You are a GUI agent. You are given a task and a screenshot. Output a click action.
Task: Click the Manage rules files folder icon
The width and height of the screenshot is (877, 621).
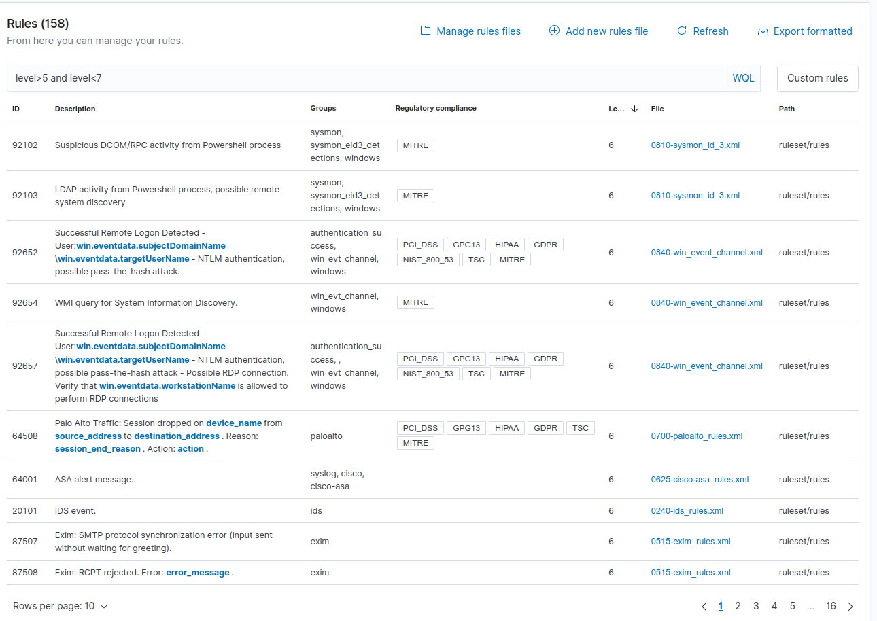[425, 31]
